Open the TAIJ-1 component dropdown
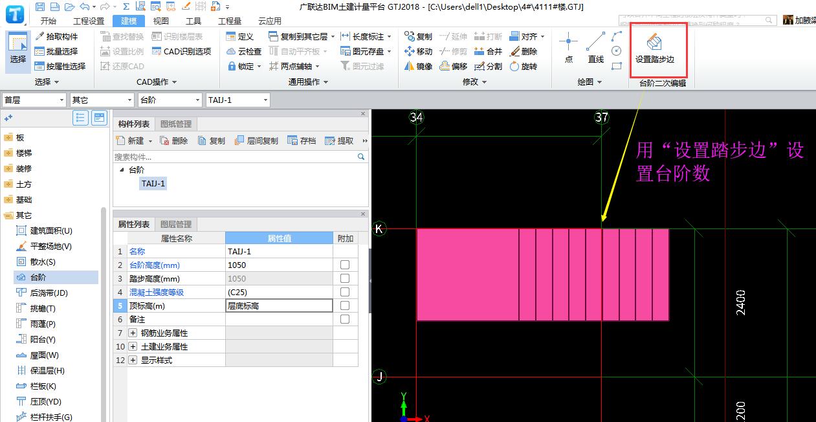Viewport: 816px width, 422px height. click(x=237, y=100)
